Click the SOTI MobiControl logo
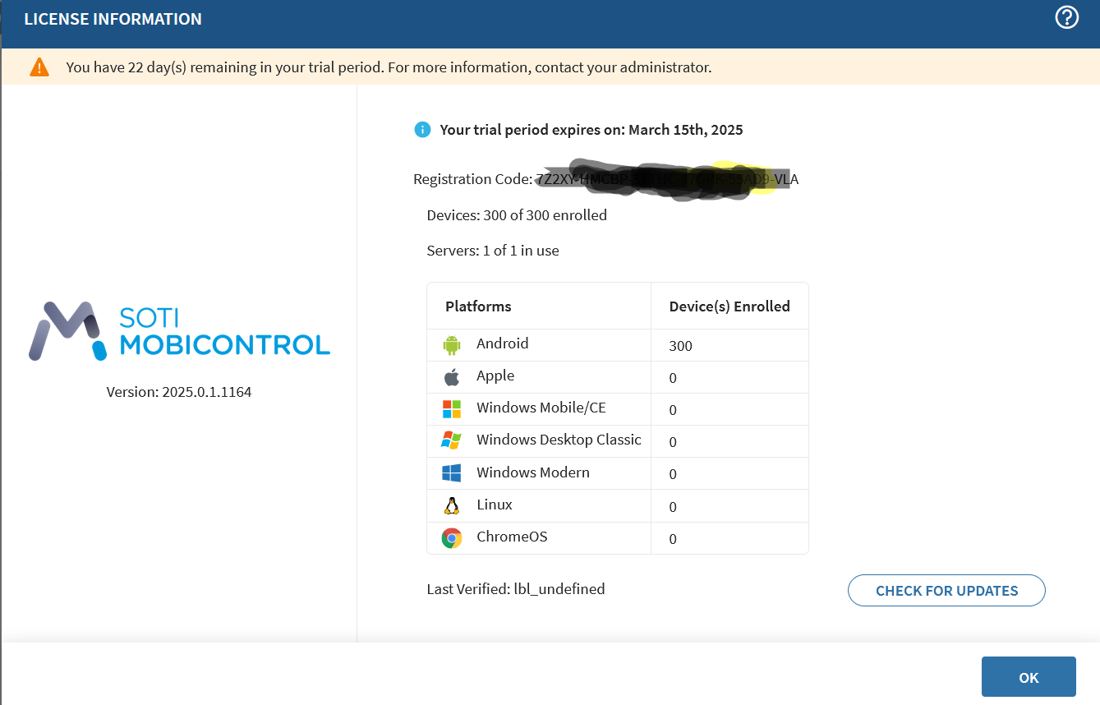 [179, 331]
